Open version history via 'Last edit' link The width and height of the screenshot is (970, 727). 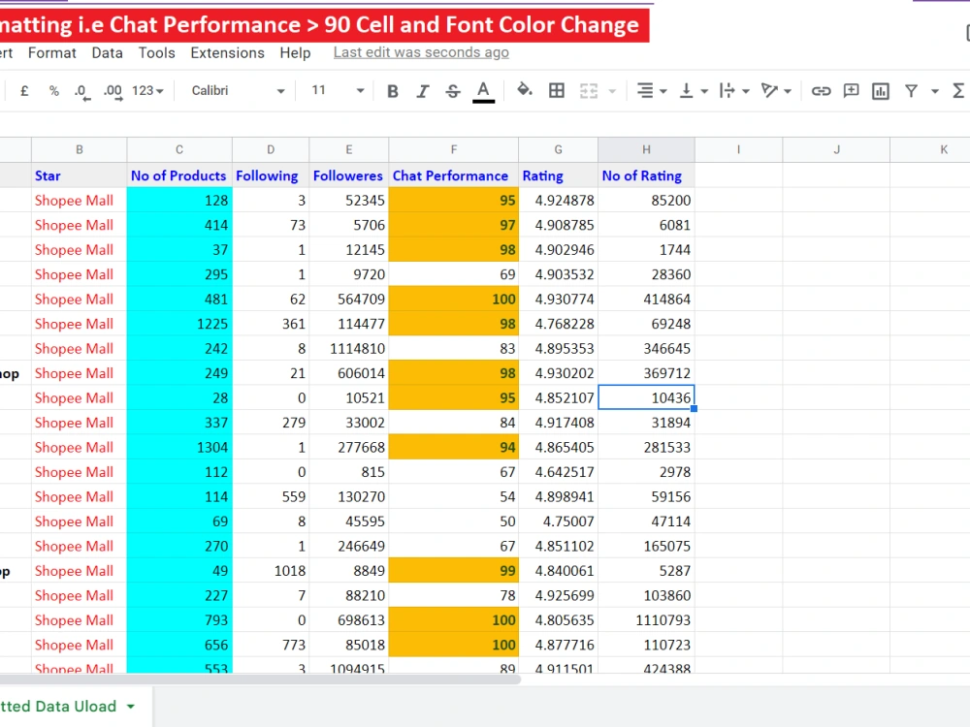point(420,52)
